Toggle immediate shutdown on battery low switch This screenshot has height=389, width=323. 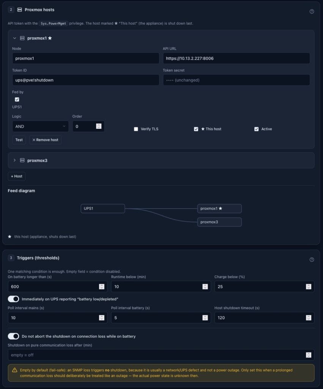click(13, 299)
